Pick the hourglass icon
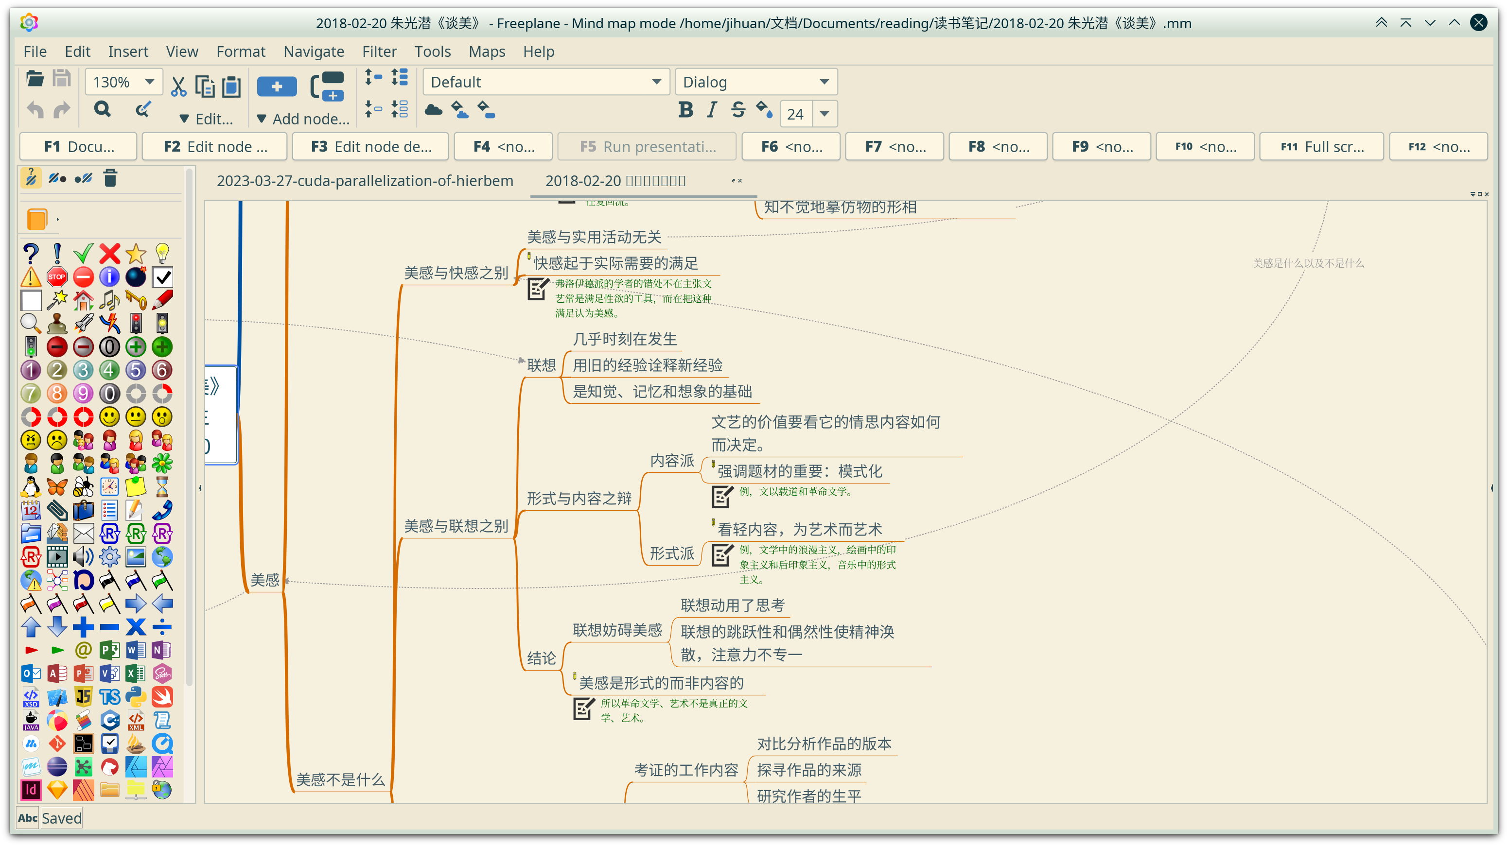The image size is (1508, 846). click(162, 487)
